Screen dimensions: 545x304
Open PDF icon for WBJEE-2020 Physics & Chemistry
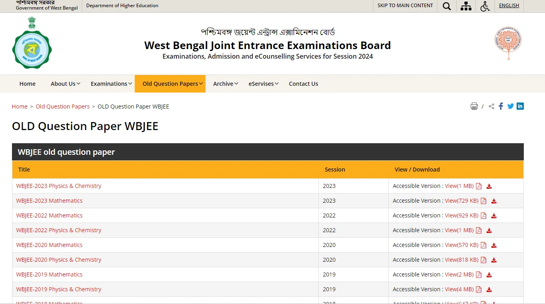point(483,260)
